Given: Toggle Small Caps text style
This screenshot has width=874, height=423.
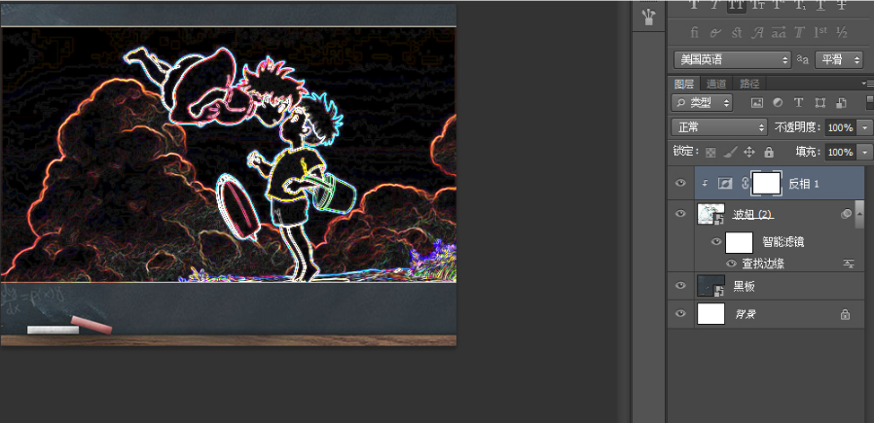Looking at the screenshot, I should coord(757,5).
